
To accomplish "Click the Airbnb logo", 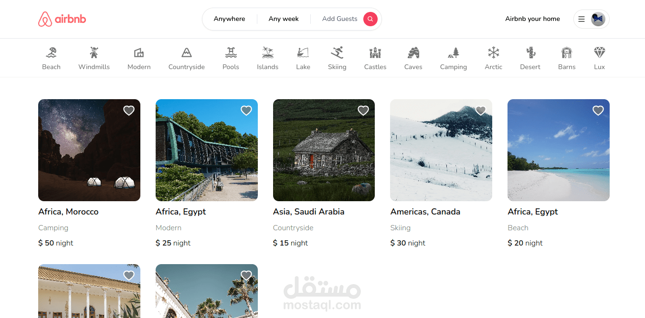I will (62, 19).
